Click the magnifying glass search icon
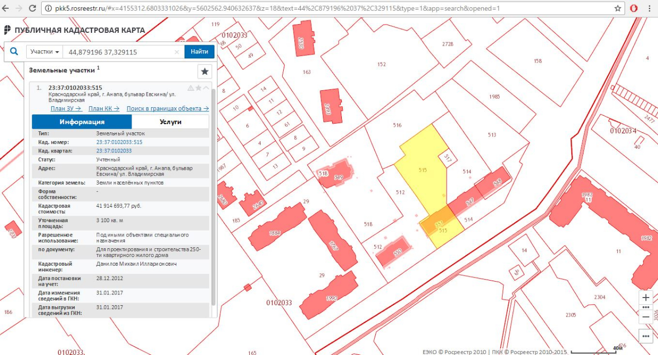 14,51
